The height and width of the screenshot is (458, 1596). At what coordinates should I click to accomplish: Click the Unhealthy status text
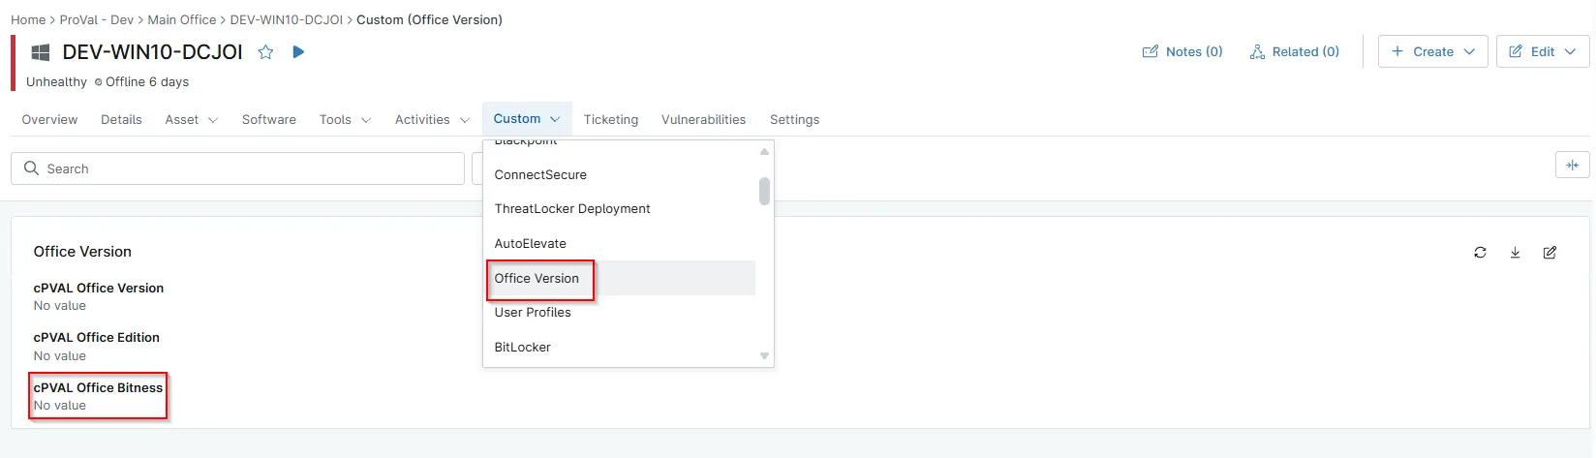[56, 82]
